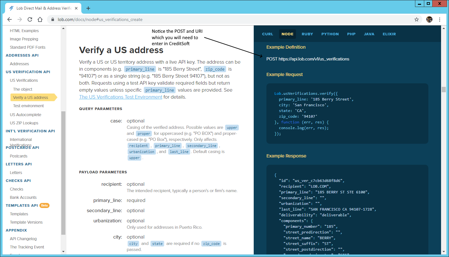Click the Example Response heading

[x=286, y=156]
